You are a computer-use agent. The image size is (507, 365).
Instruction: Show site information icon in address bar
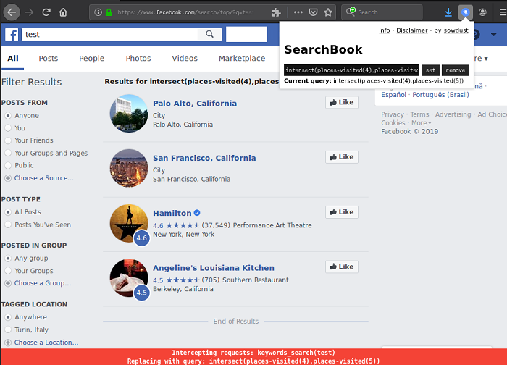tap(98, 12)
